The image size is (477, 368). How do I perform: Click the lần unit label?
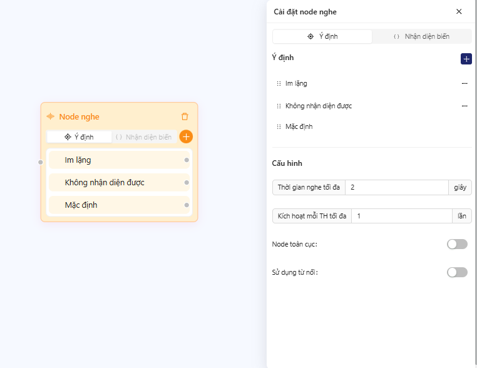tap(462, 216)
